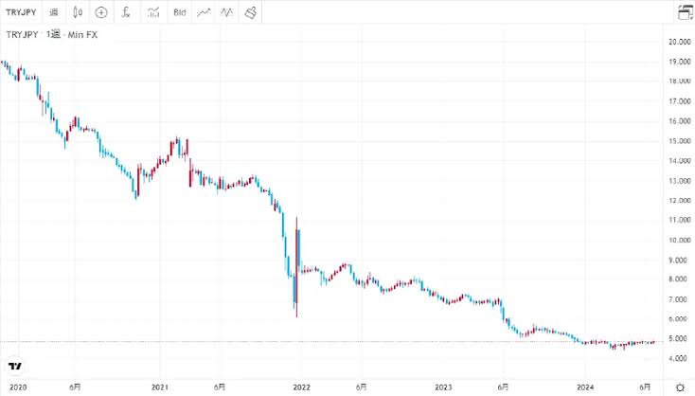The height and width of the screenshot is (396, 695).
Task: Click the 2024 label on time axis
Action: (x=586, y=387)
